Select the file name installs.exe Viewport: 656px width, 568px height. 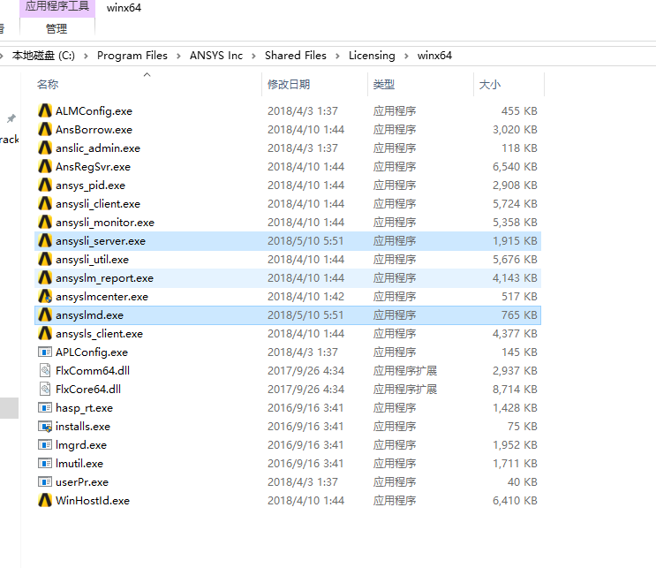click(83, 427)
